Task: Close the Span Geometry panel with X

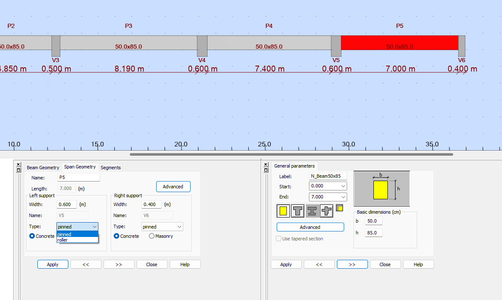Action: [x=19, y=164]
